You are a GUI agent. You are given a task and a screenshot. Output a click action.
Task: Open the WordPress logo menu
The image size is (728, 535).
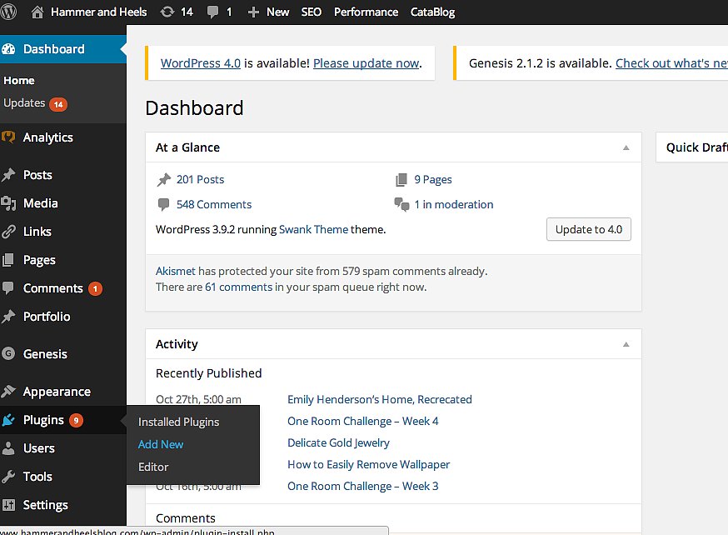click(7, 11)
